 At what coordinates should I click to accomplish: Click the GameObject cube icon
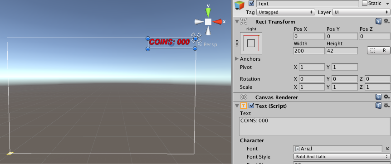[239, 5]
